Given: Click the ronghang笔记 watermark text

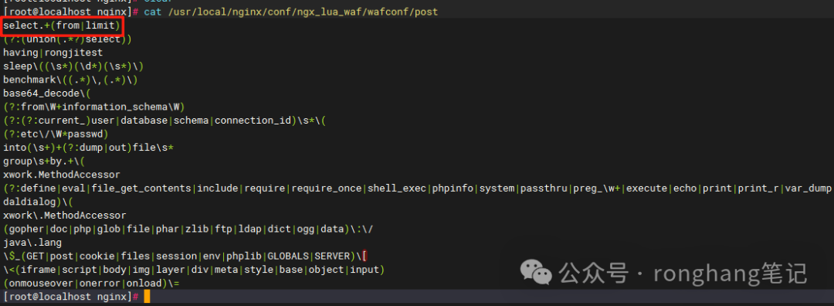Looking at the screenshot, I should click(x=731, y=274).
